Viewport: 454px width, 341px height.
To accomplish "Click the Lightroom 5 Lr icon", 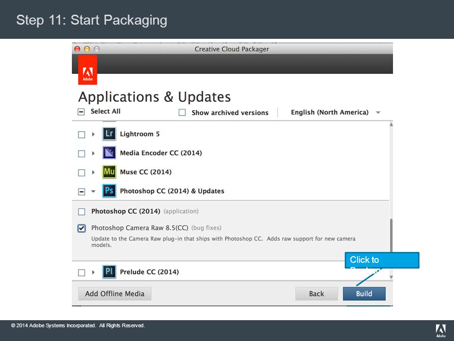I will pos(109,134).
